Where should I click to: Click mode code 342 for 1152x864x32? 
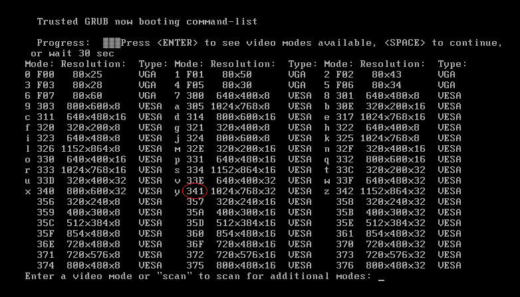[x=345, y=191]
